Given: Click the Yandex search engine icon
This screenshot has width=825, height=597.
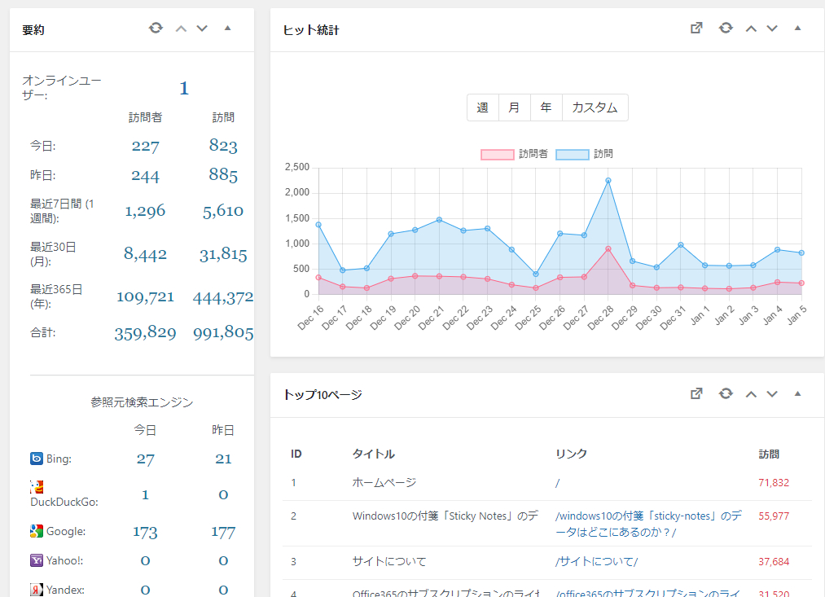Looking at the screenshot, I should 37,590.
